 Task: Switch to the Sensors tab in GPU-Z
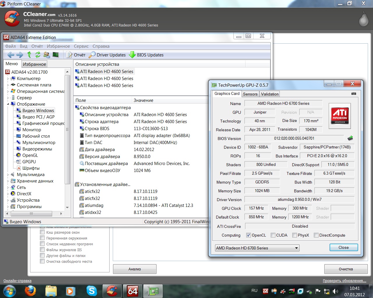tap(250, 94)
